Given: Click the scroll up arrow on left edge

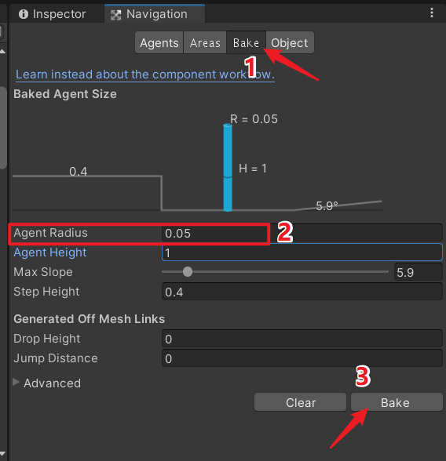Looking at the screenshot, I should tap(2, 52).
